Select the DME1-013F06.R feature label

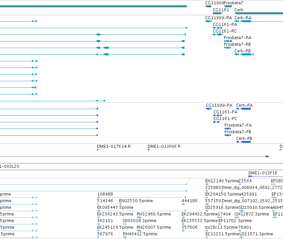[164, 147]
